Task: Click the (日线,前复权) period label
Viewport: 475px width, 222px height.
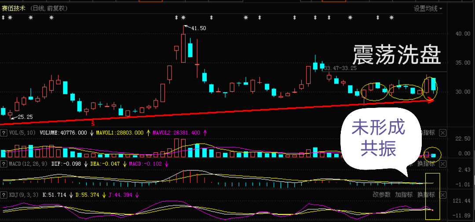Action: (49, 8)
